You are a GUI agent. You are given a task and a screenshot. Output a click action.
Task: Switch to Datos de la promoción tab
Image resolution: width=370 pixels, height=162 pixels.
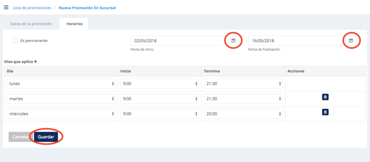pos(31,24)
